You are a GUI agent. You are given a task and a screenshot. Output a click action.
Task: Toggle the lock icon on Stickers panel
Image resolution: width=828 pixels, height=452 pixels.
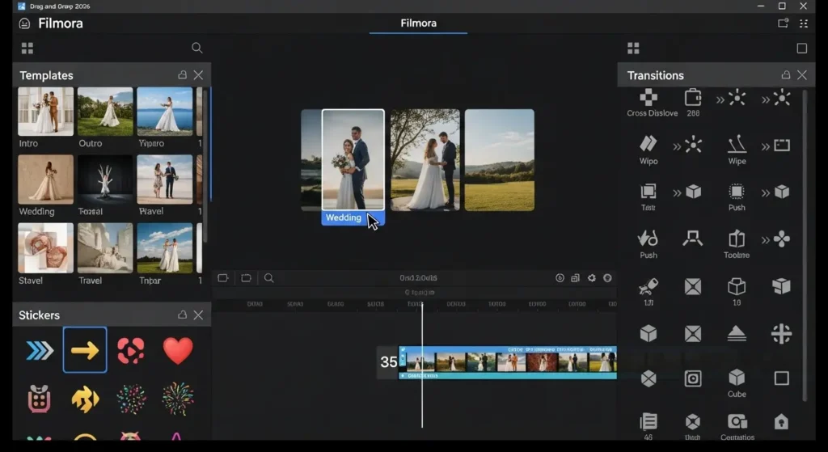[x=182, y=315]
